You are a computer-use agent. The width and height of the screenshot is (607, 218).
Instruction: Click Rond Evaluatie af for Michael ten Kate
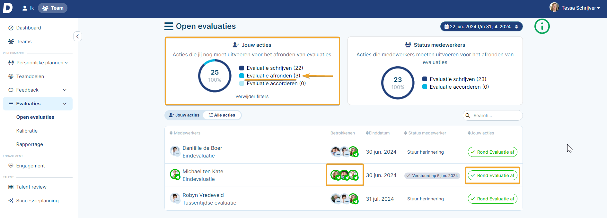[493, 175]
